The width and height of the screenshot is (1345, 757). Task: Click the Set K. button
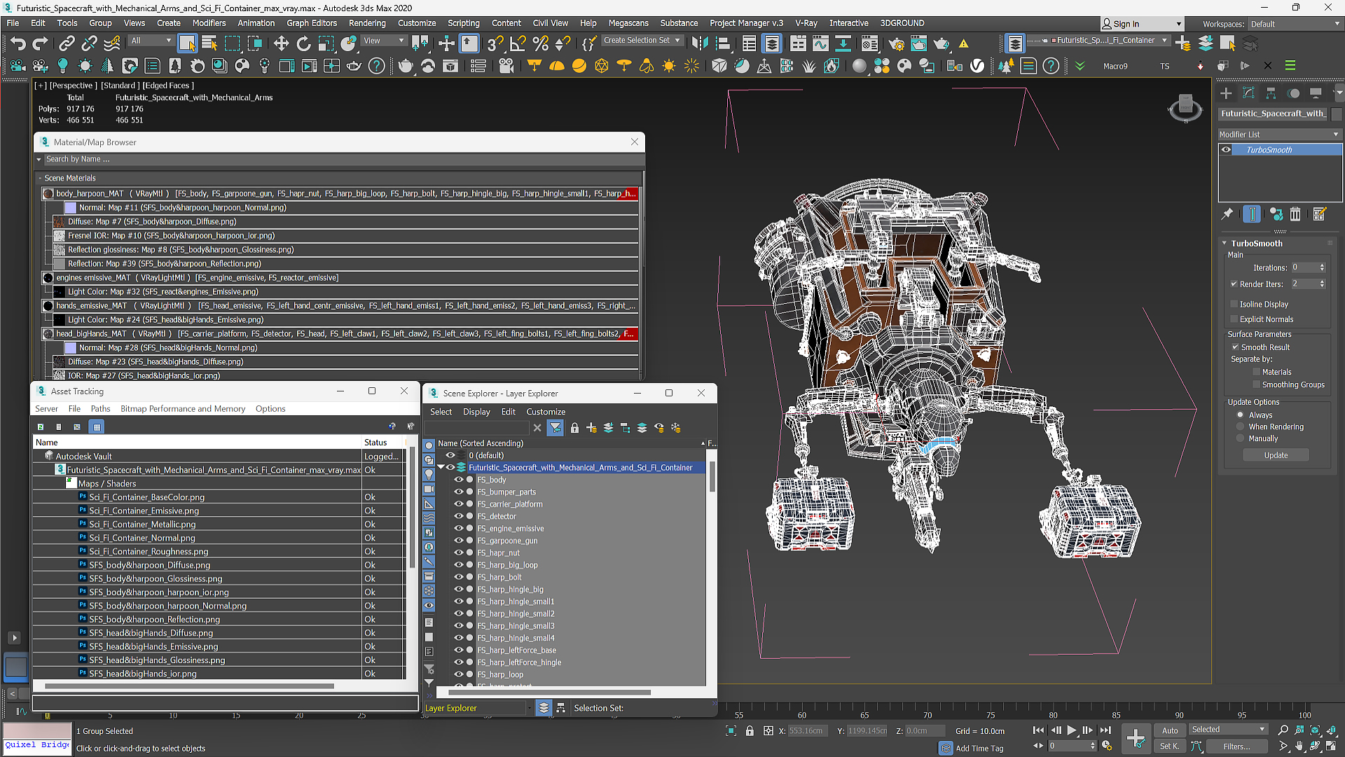tap(1170, 746)
